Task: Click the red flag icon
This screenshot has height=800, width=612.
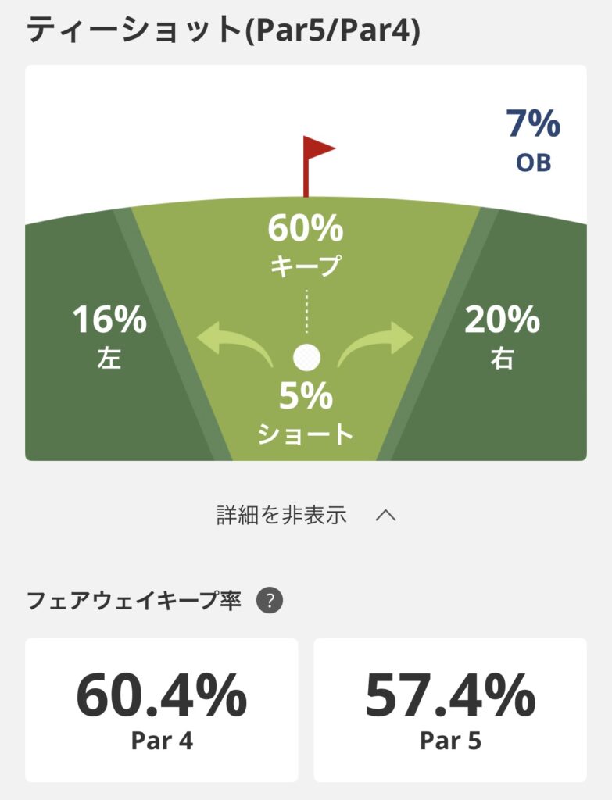Action: pyautogui.click(x=315, y=160)
